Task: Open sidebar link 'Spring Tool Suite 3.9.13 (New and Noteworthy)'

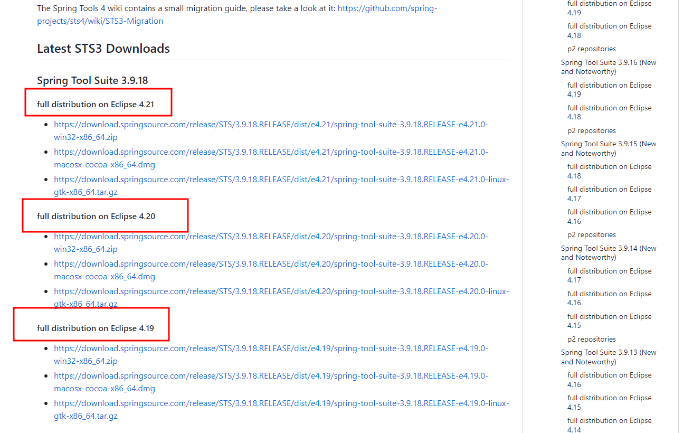Action: tap(609, 357)
